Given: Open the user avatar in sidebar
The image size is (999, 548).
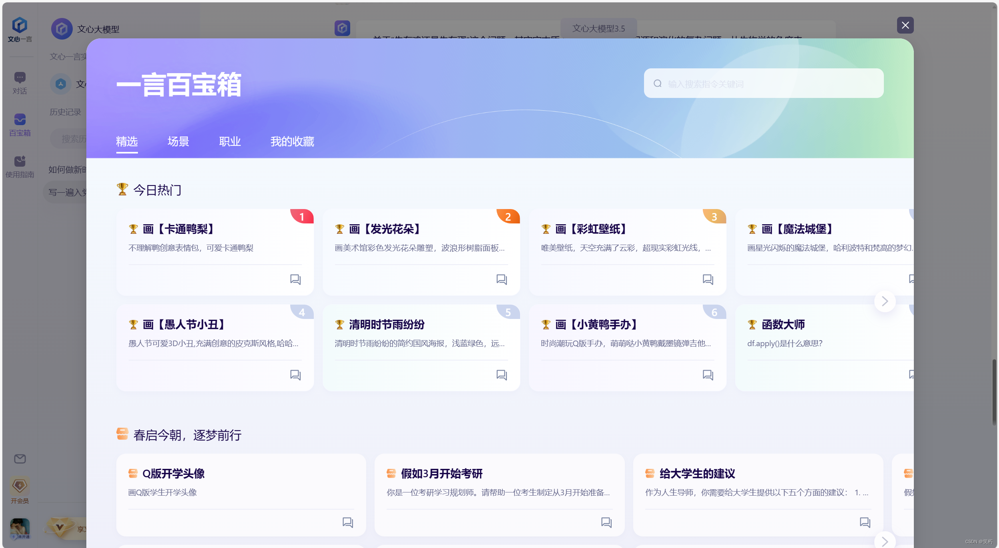Looking at the screenshot, I should coord(20,528).
